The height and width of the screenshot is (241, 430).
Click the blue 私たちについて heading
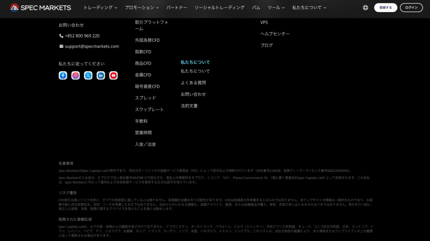195,62
